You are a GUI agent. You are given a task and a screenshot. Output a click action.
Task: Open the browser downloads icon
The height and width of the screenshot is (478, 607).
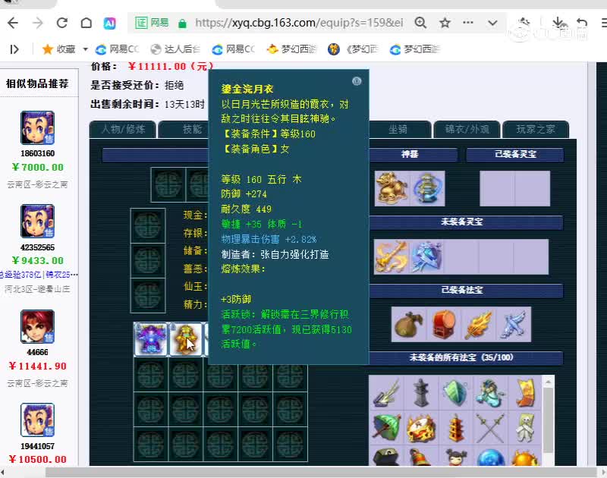pyautogui.click(x=558, y=23)
